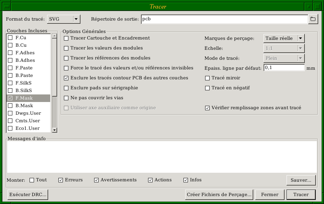Click Exécuter DRC button
This screenshot has width=324, height=204.
tap(28, 195)
